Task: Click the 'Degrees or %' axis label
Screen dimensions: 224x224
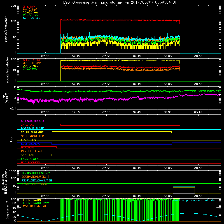Action: [x=7, y=210]
